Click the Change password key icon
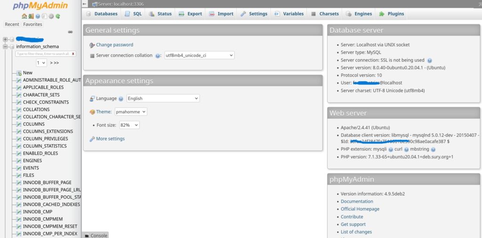Screen dimensions: 482x238 tap(92, 45)
